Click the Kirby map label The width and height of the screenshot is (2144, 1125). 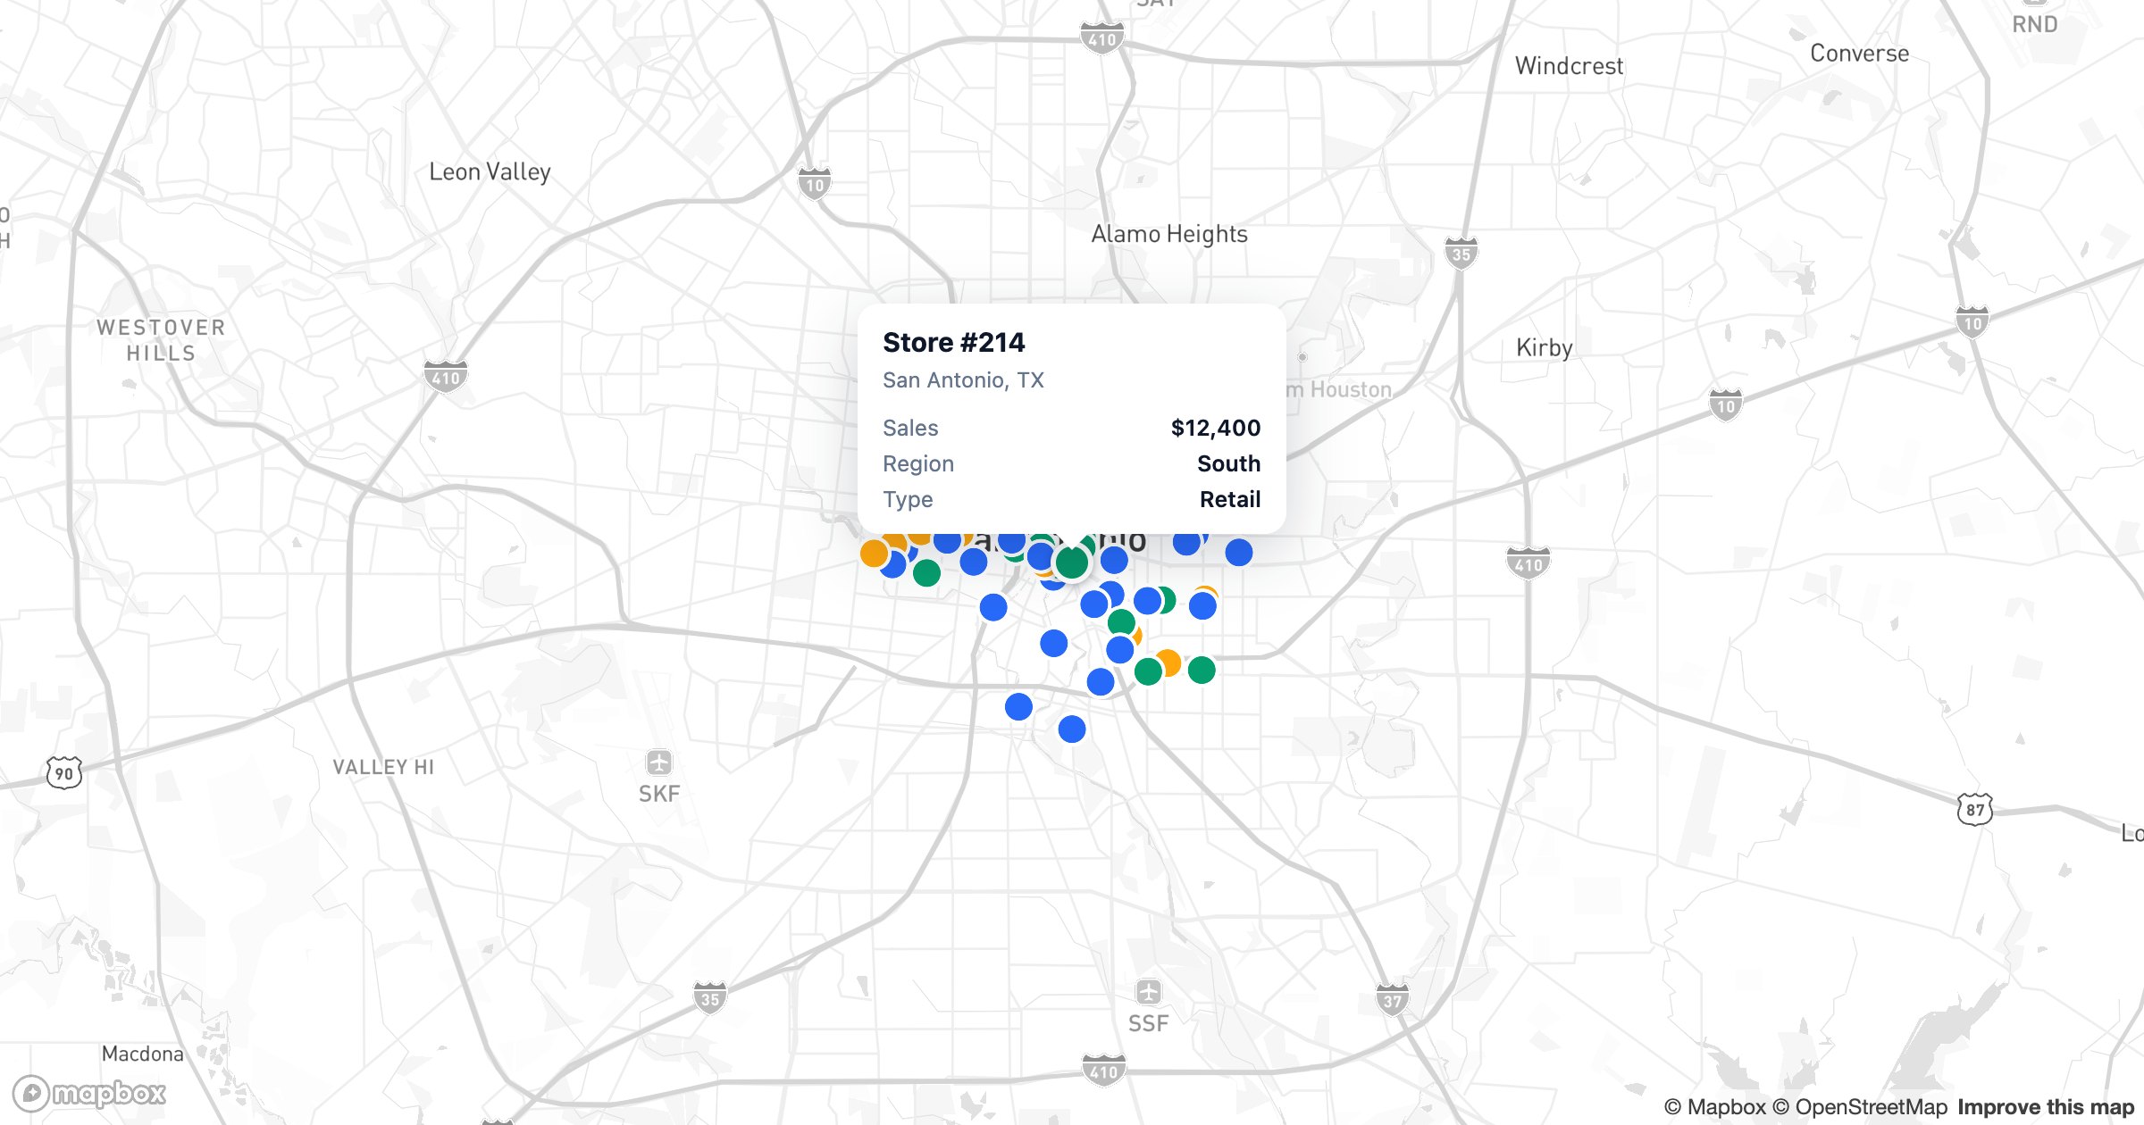pyautogui.click(x=1545, y=347)
